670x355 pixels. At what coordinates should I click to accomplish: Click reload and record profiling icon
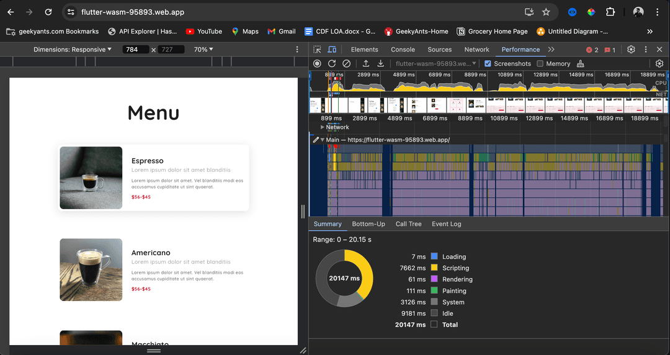pyautogui.click(x=332, y=63)
